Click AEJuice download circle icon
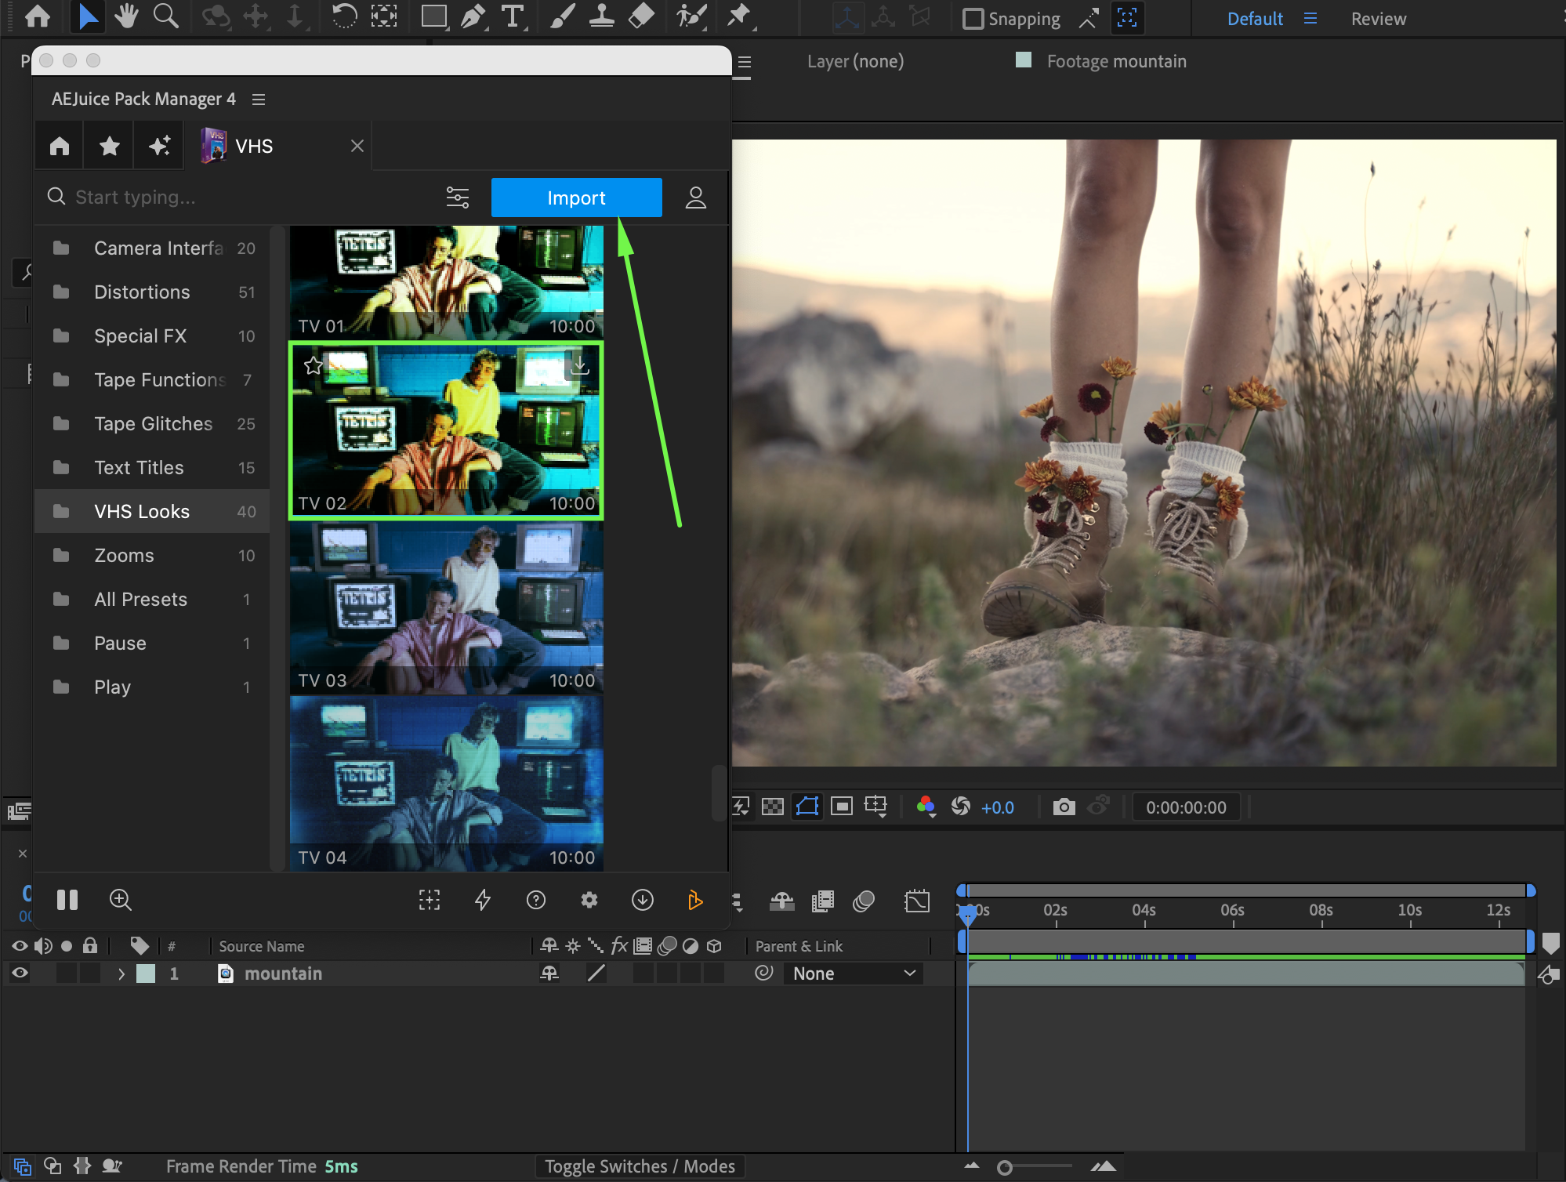This screenshot has height=1182, width=1566. coord(643,900)
